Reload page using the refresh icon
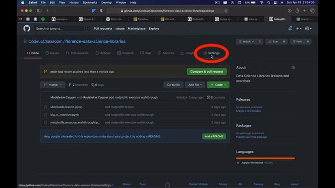This screenshot has width=335, height=188. tap(226, 11)
